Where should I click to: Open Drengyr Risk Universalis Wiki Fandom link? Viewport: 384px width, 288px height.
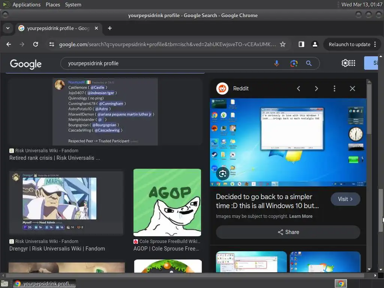point(57,249)
